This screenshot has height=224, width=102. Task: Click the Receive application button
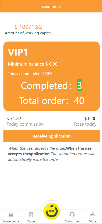tap(52, 136)
